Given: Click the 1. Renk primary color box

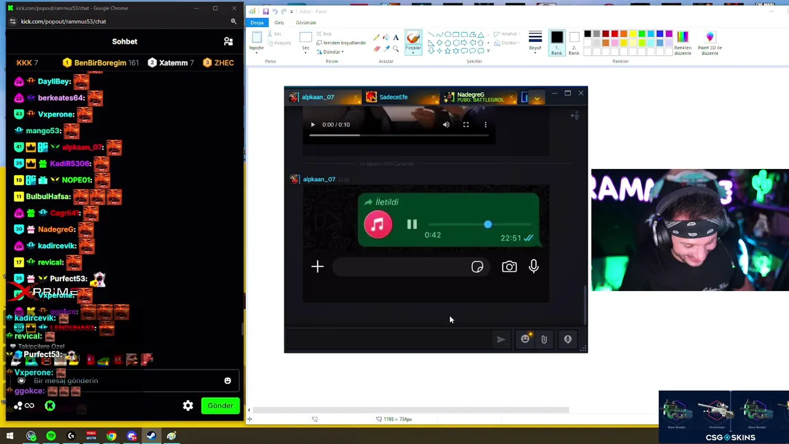Looking at the screenshot, I should click(x=557, y=43).
